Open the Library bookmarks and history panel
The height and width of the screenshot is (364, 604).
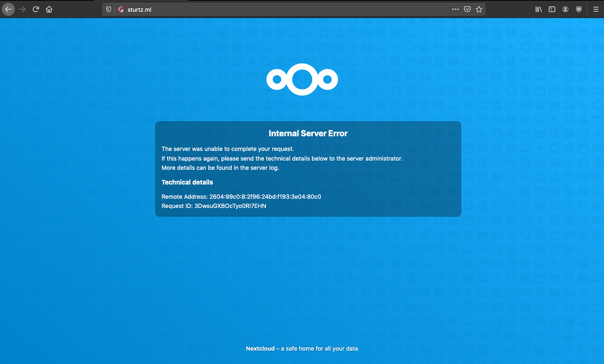[539, 9]
